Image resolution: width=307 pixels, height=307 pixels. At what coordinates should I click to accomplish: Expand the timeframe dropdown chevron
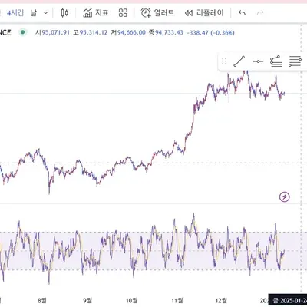(x=45, y=13)
